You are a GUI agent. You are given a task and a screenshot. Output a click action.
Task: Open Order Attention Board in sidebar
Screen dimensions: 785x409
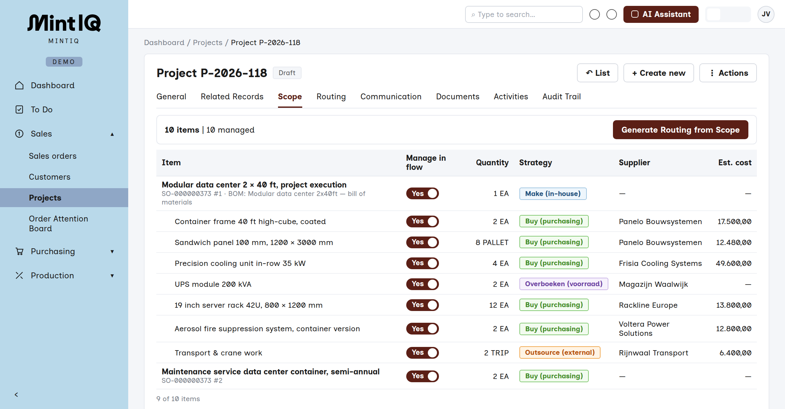[59, 223]
